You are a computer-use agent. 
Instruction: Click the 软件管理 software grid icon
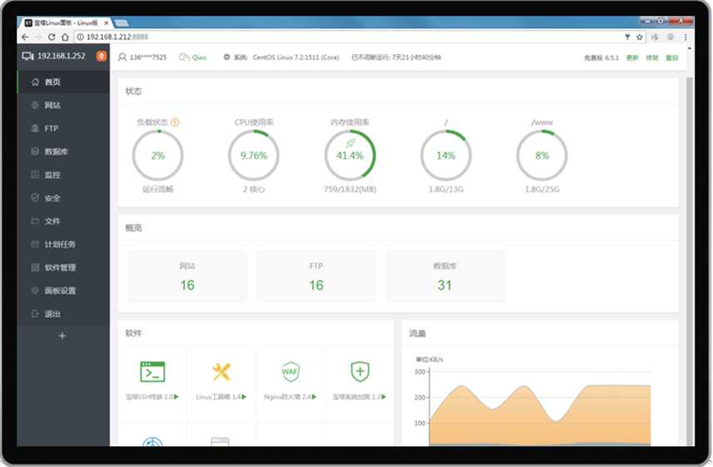pyautogui.click(x=35, y=267)
